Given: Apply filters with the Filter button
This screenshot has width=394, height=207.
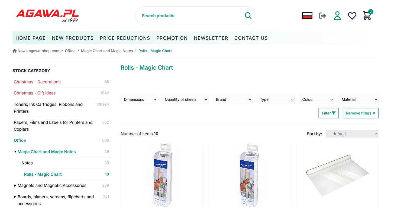Looking at the screenshot, I should (x=328, y=113).
